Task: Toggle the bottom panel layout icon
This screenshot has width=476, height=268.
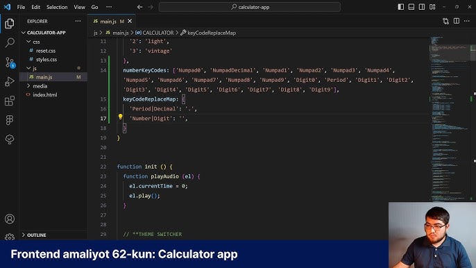Action: point(411,7)
